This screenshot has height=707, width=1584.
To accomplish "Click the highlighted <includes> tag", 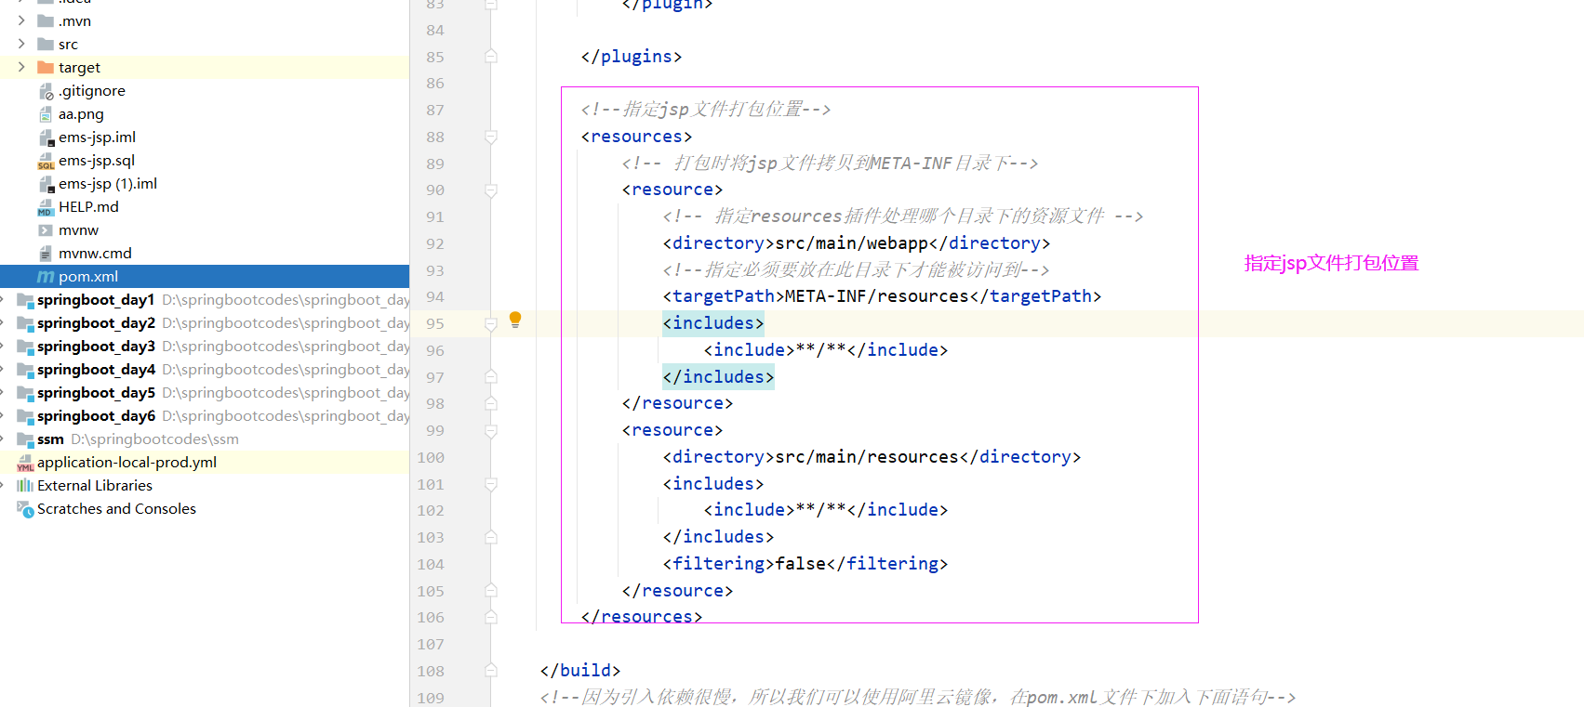I will [713, 323].
